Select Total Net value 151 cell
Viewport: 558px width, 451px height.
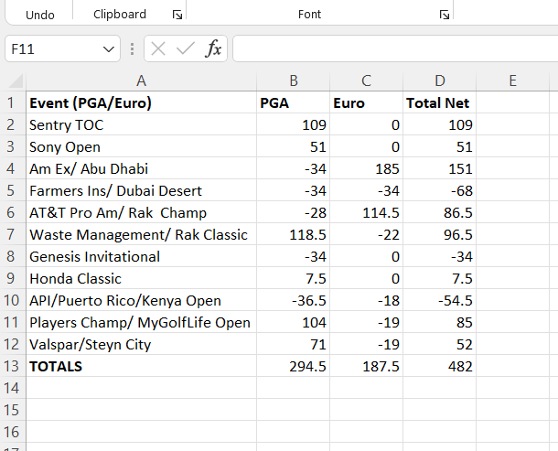pos(439,168)
